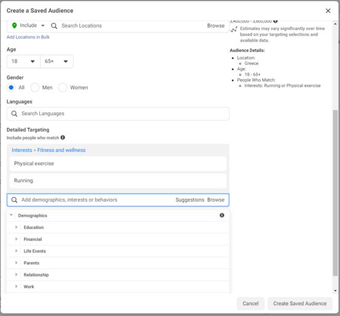The width and height of the screenshot is (340, 316).
Task: Click the Life Events label in the list
Action: point(35,251)
